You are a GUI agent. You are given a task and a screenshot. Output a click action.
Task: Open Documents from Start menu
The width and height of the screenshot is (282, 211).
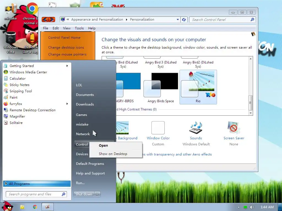(85, 95)
